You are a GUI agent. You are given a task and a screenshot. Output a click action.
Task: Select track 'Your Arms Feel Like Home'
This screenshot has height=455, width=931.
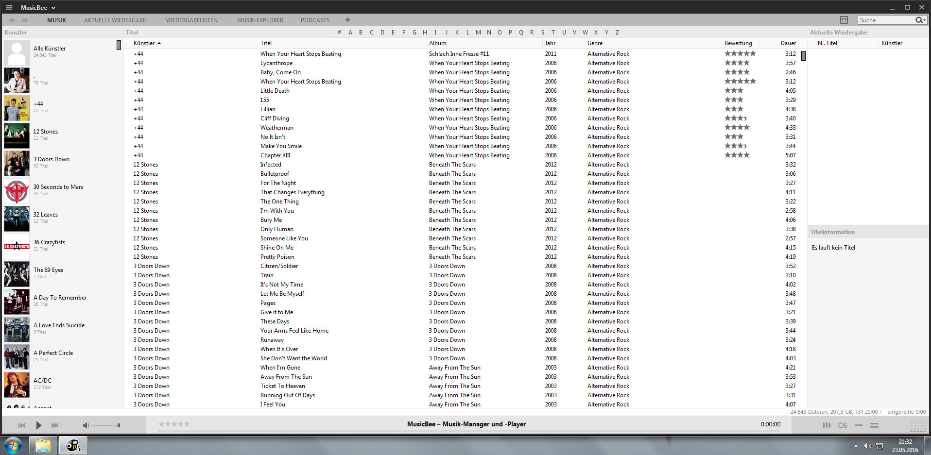point(294,331)
